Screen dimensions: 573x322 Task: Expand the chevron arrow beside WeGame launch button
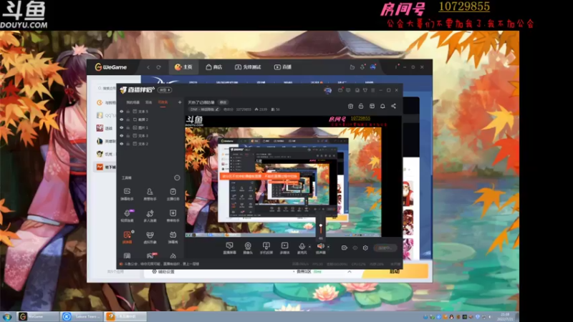350,272
